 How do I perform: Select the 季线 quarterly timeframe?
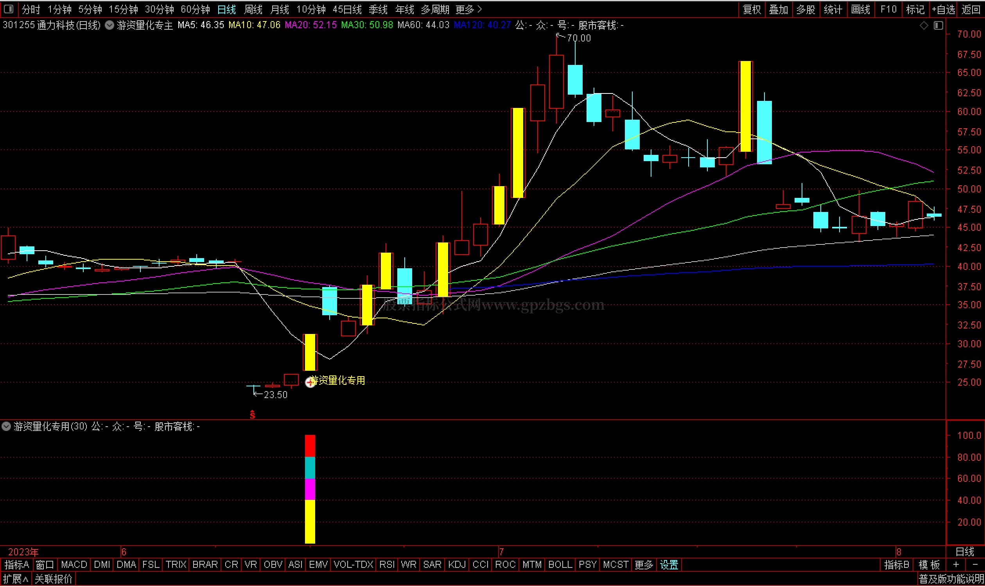click(378, 9)
